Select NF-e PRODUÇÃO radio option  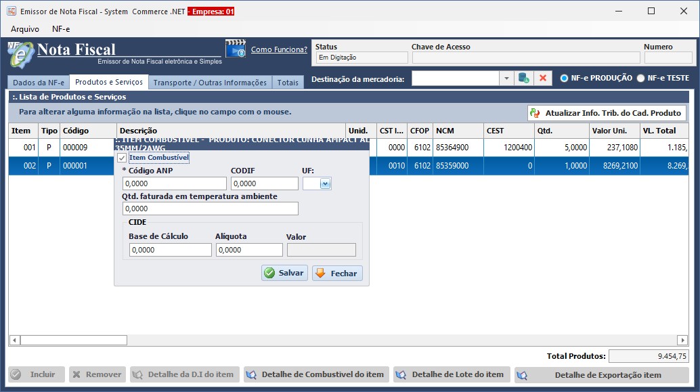click(564, 79)
